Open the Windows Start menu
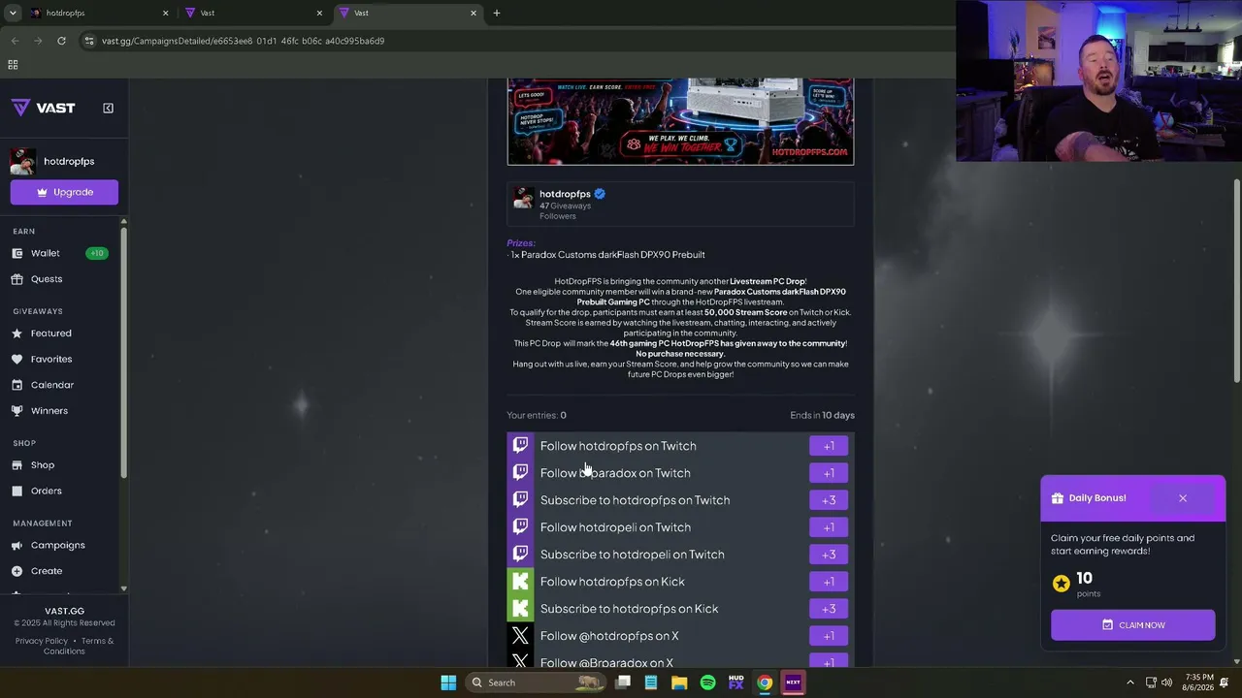This screenshot has height=698, width=1242. tap(448, 682)
